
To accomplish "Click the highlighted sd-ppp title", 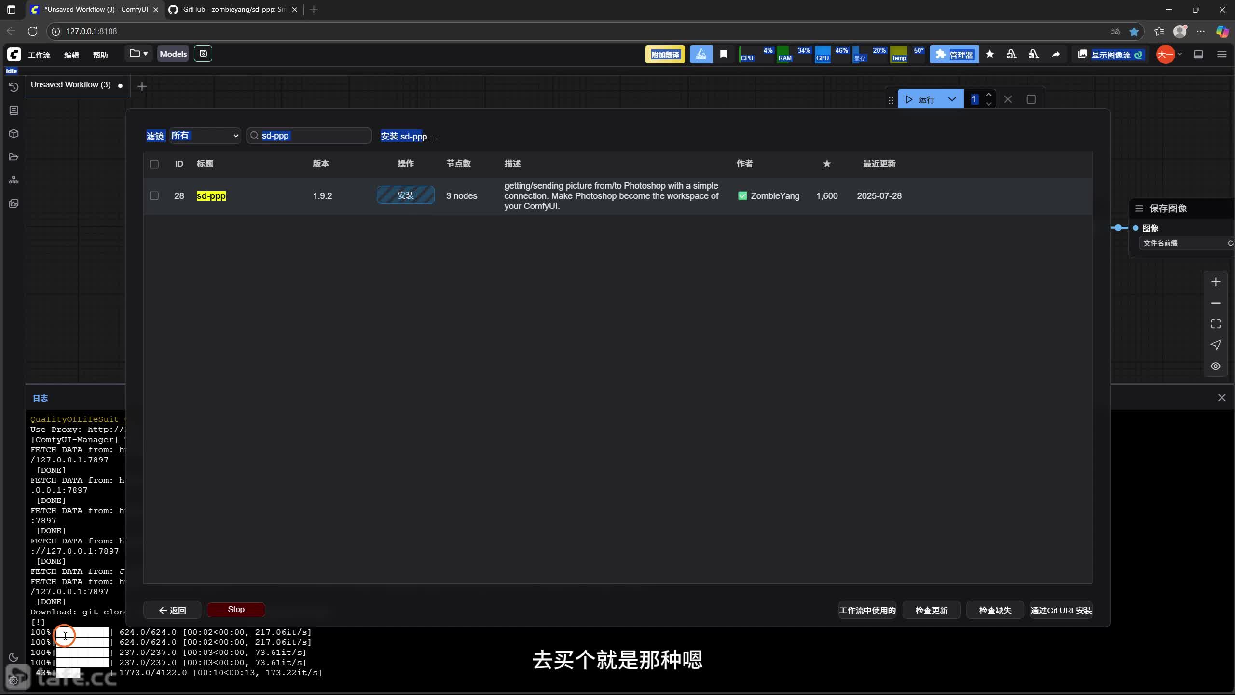I will tap(211, 196).
